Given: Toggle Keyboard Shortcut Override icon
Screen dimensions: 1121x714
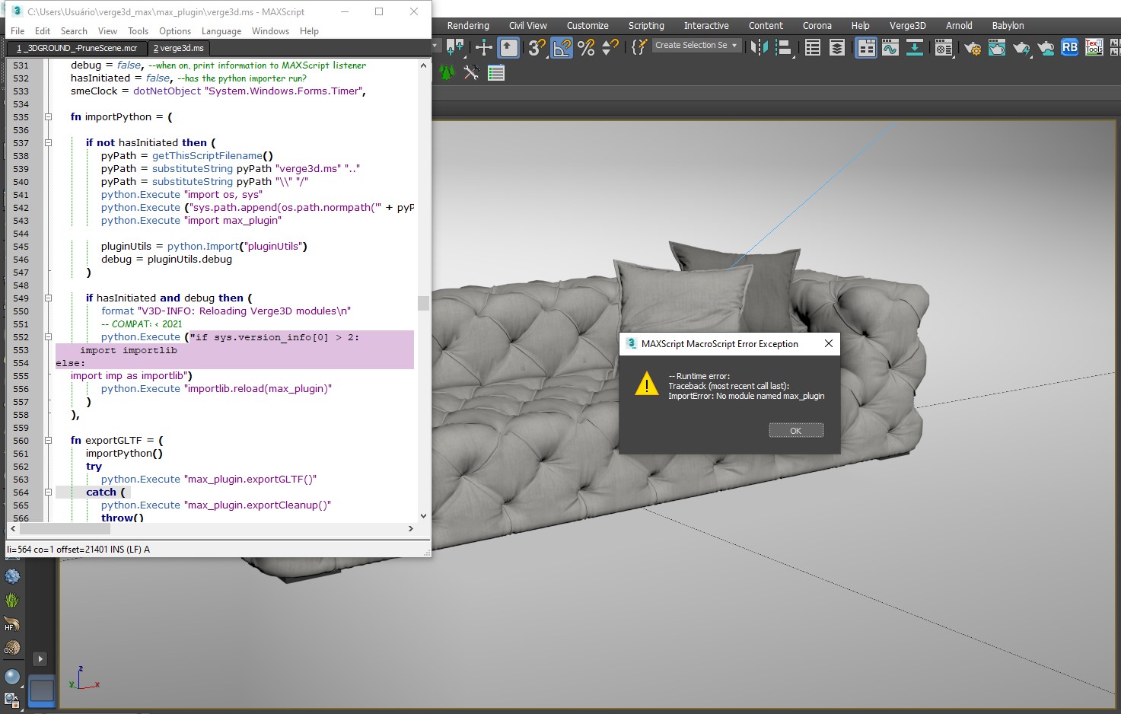Looking at the screenshot, I should [x=508, y=47].
